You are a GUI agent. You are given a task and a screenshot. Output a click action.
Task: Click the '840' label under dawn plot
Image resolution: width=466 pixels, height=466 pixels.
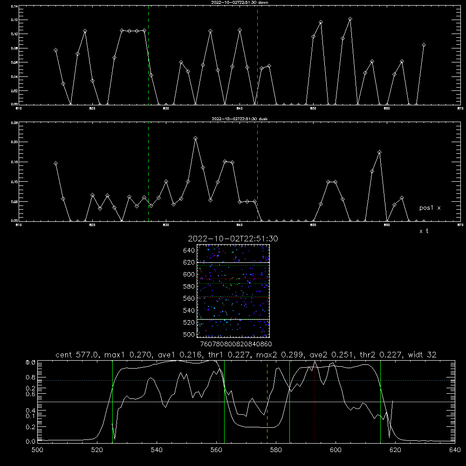pos(240,109)
